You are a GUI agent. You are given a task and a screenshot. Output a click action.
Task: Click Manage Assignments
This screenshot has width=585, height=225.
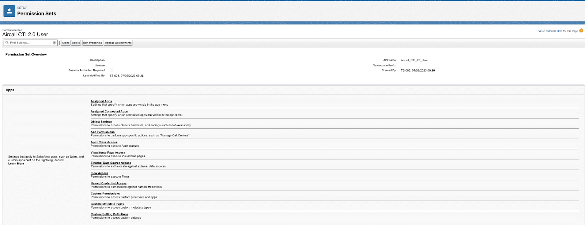[x=118, y=43]
